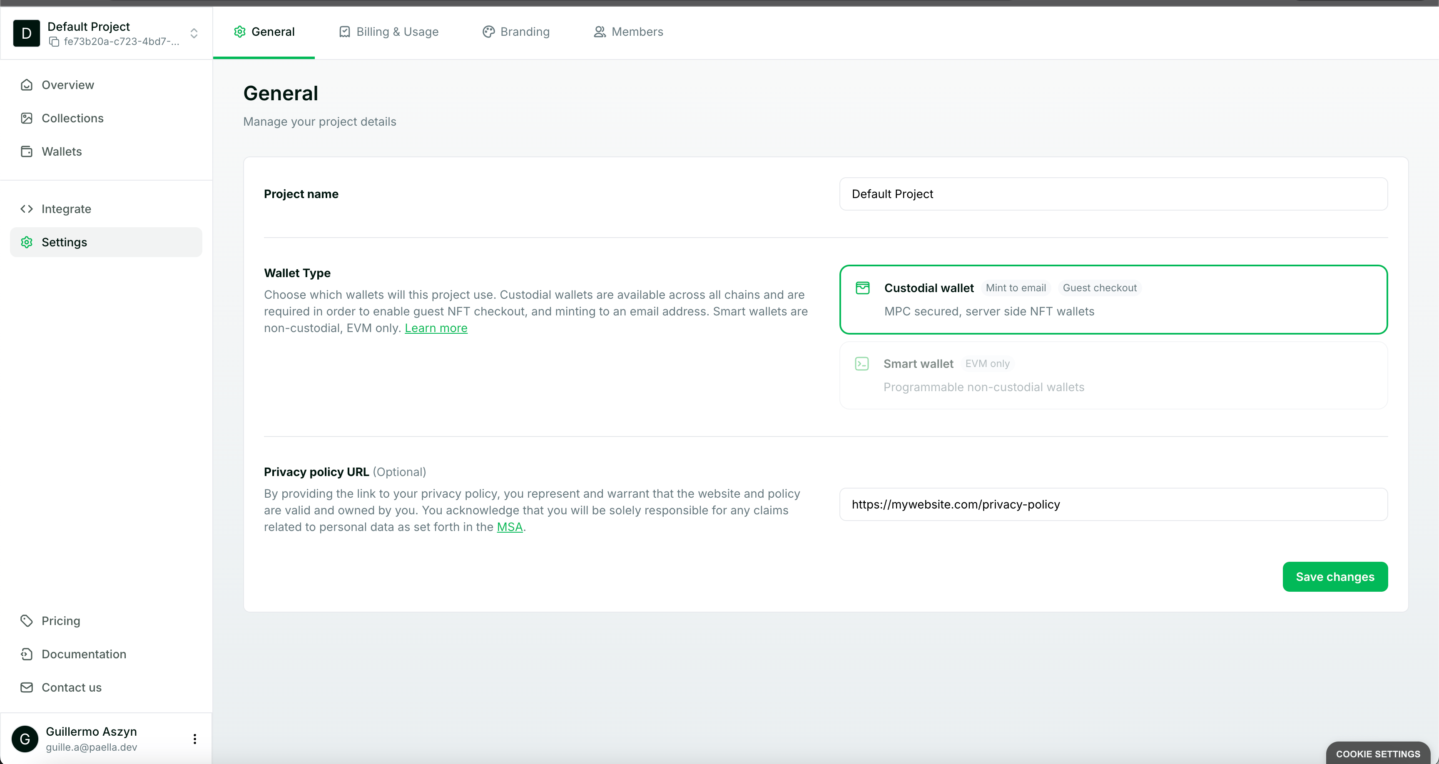Image resolution: width=1439 pixels, height=764 pixels.
Task: Open the Billing & Usage tab
Action: pyautogui.click(x=389, y=32)
